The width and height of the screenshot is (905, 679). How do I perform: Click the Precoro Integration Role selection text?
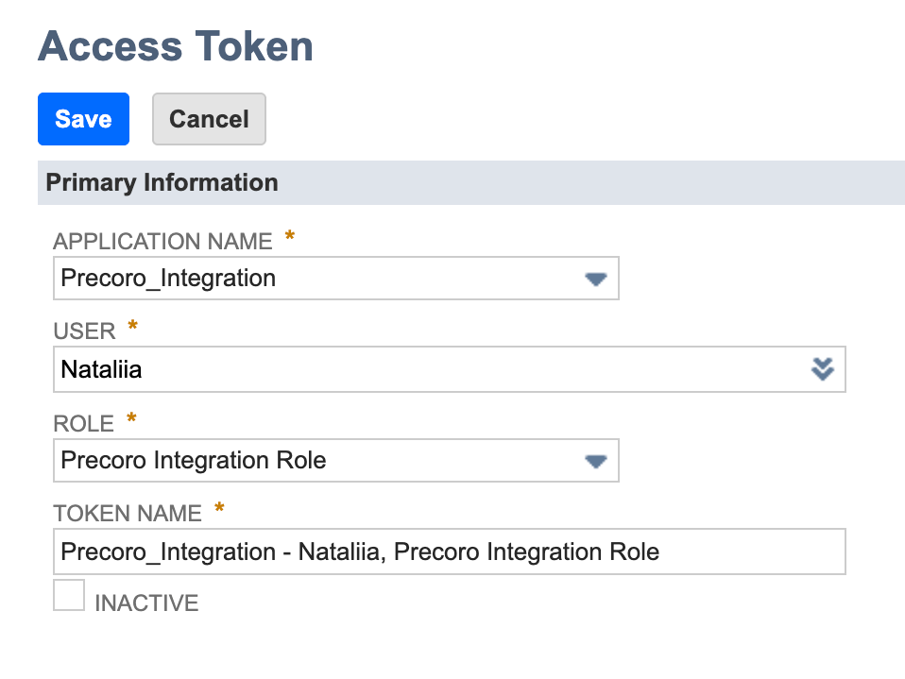(x=194, y=461)
